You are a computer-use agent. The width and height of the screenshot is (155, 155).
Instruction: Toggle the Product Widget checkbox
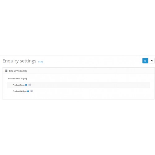click(32, 91)
